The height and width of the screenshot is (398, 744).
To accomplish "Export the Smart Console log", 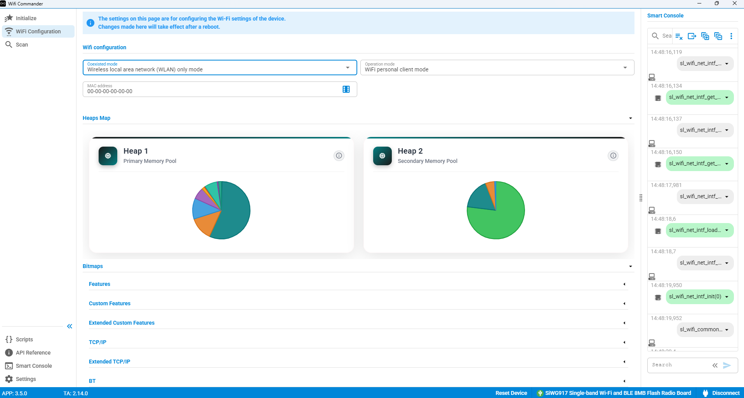I will click(x=692, y=36).
